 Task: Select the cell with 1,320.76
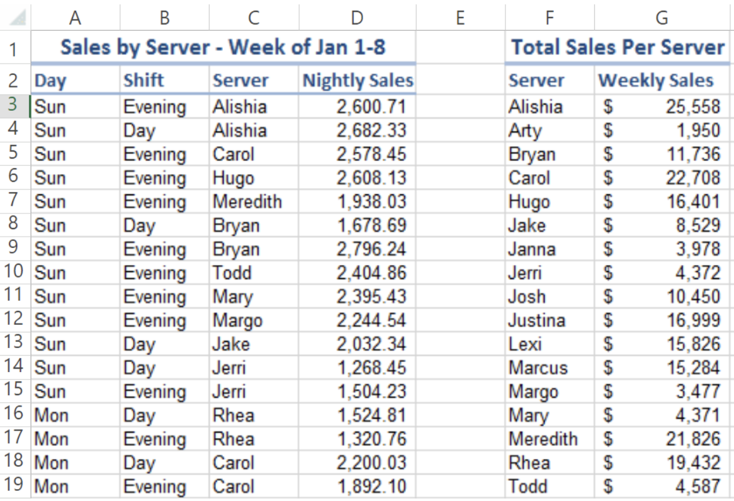click(357, 439)
